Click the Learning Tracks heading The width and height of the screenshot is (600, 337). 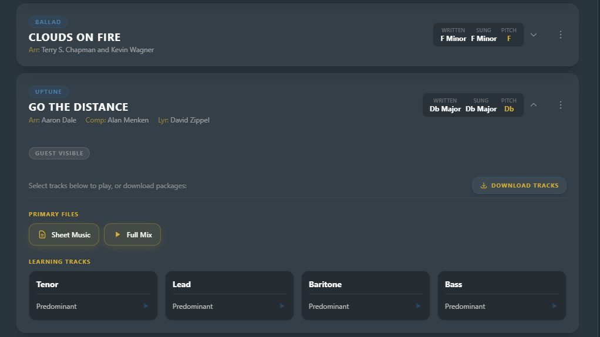coord(60,262)
